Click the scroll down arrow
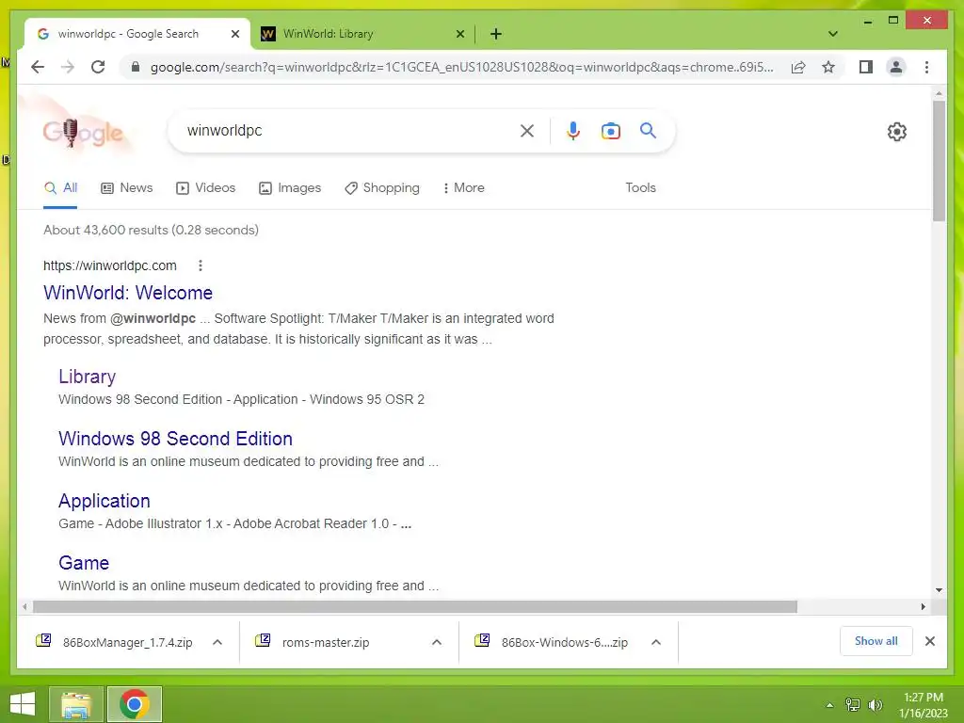This screenshot has height=723, width=964. click(x=939, y=590)
